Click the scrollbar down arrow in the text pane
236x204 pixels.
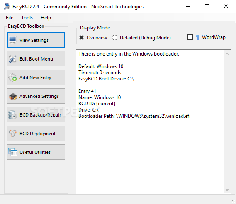point(227,190)
